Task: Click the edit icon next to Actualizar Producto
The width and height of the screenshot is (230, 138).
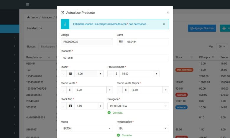Action: 62,13
